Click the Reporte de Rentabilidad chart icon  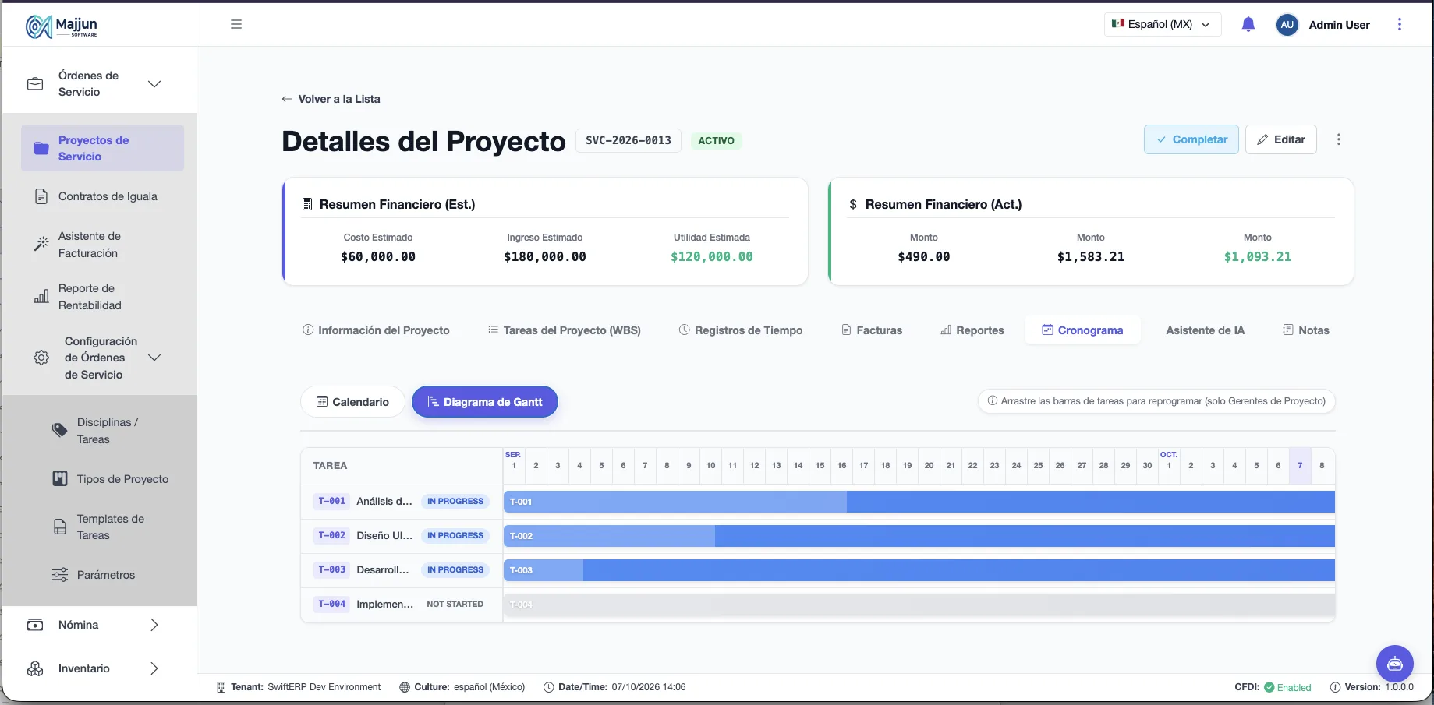tap(41, 297)
